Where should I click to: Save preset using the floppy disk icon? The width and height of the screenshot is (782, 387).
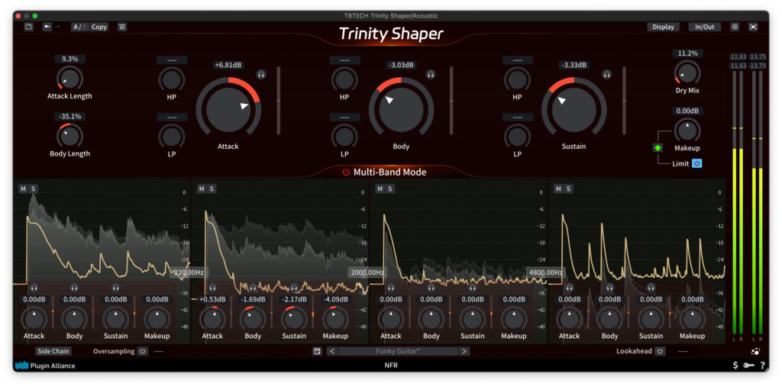tap(317, 351)
